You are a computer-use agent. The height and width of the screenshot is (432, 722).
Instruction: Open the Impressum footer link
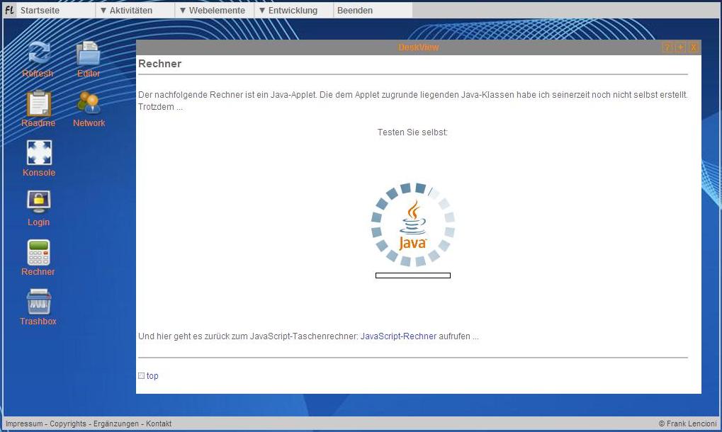click(x=24, y=424)
